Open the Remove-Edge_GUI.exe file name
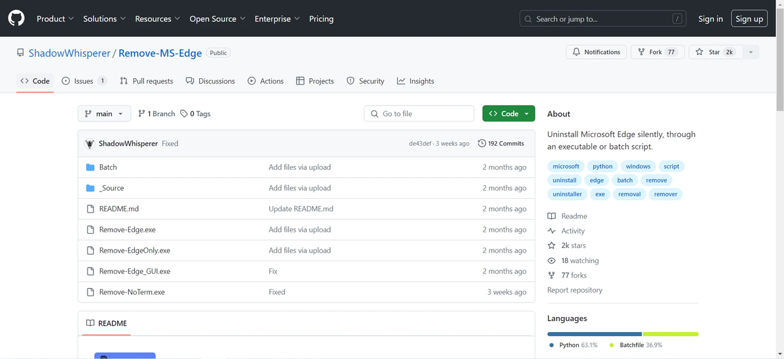 (x=135, y=272)
